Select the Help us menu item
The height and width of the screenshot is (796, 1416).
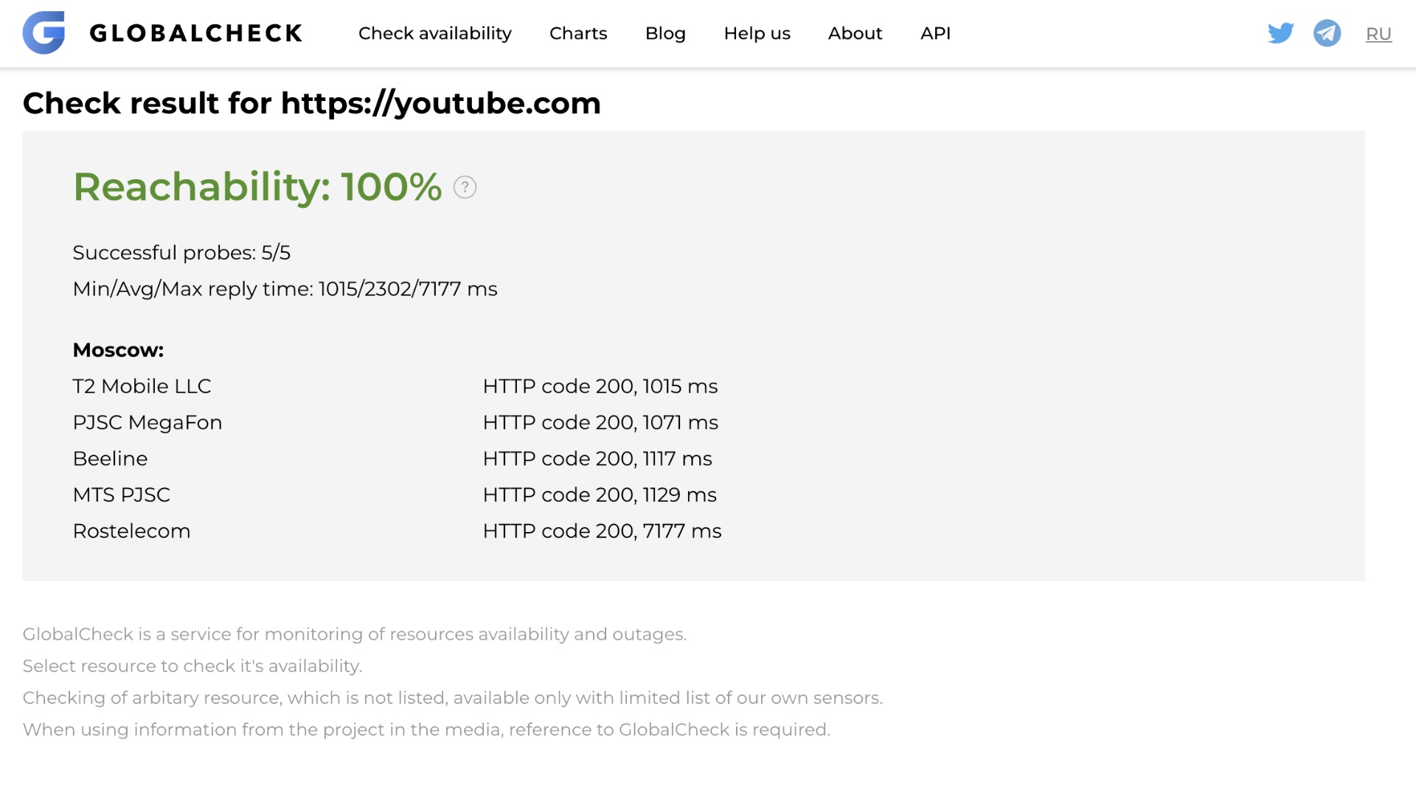[x=757, y=33]
